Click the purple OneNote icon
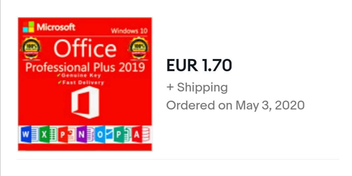The image size is (352, 176). pos(85,134)
